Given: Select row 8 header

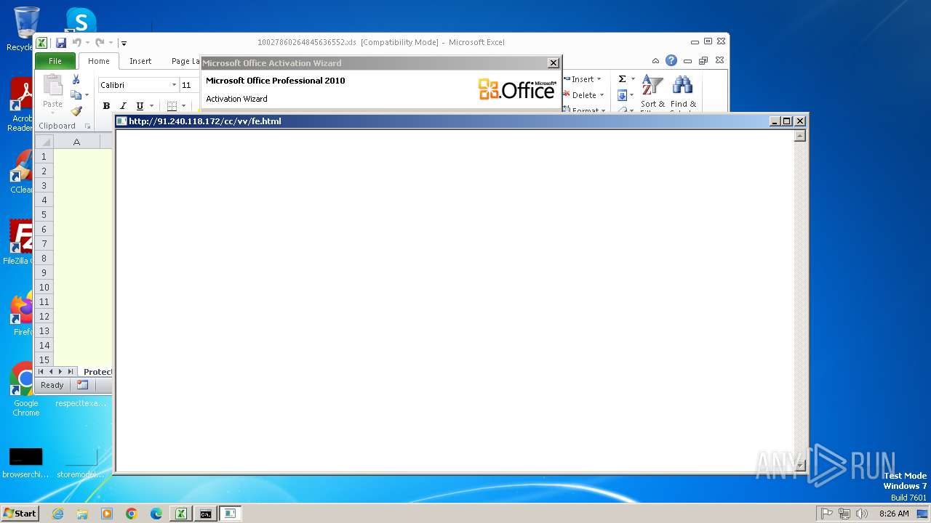Looking at the screenshot, I should [x=44, y=258].
